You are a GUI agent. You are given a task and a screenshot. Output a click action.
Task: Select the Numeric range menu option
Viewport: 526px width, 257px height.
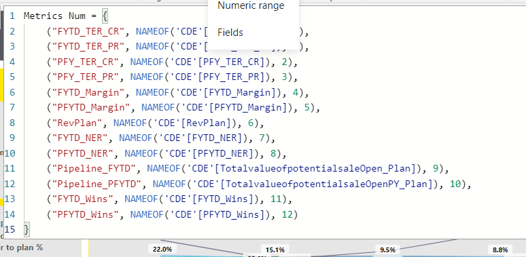point(251,5)
